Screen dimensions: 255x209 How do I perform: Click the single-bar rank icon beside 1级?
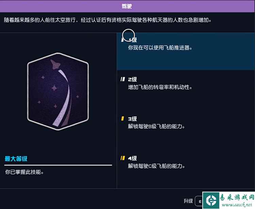[122, 40]
